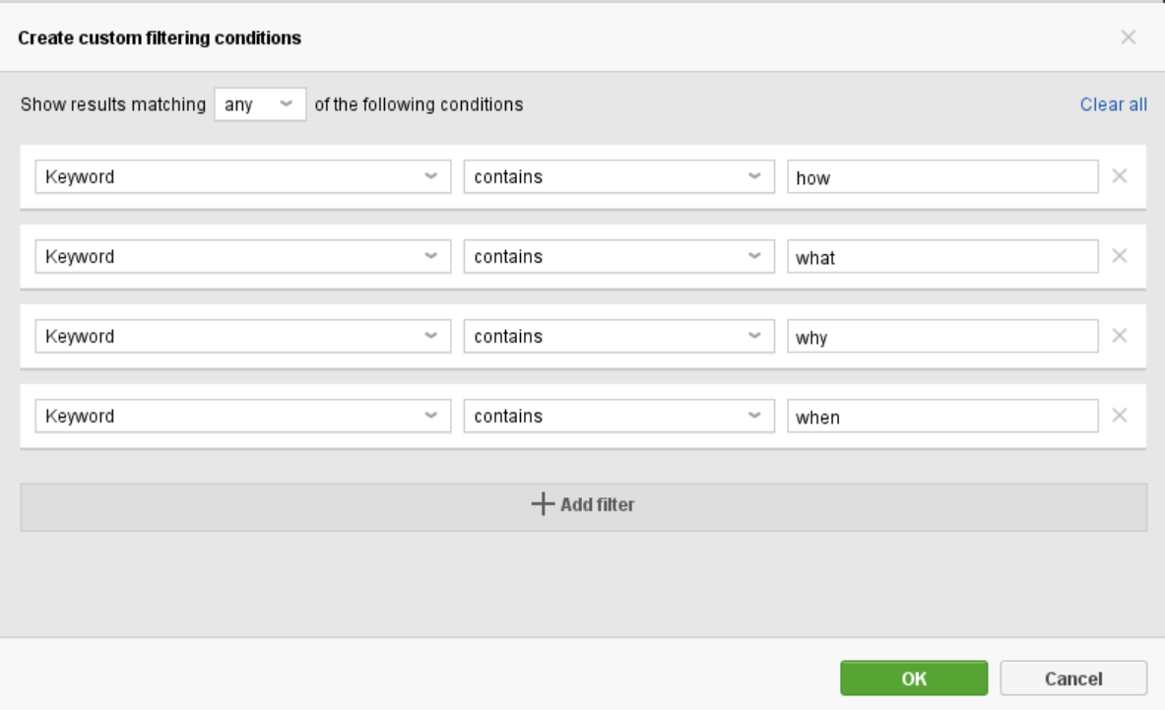Focus the text field containing 'when'
This screenshot has height=710, width=1165.
(x=942, y=416)
